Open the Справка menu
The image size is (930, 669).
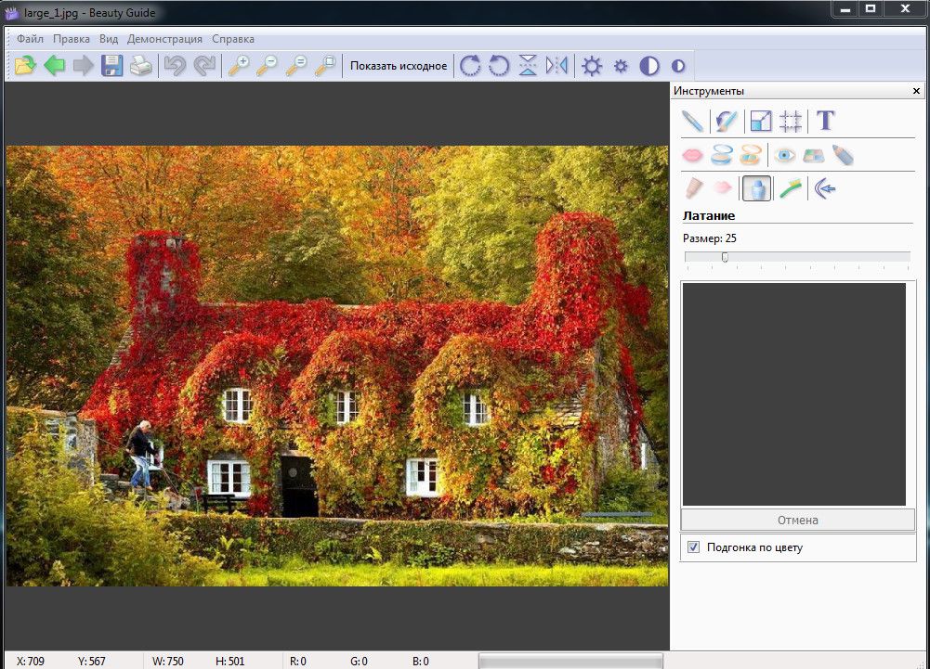(x=233, y=39)
